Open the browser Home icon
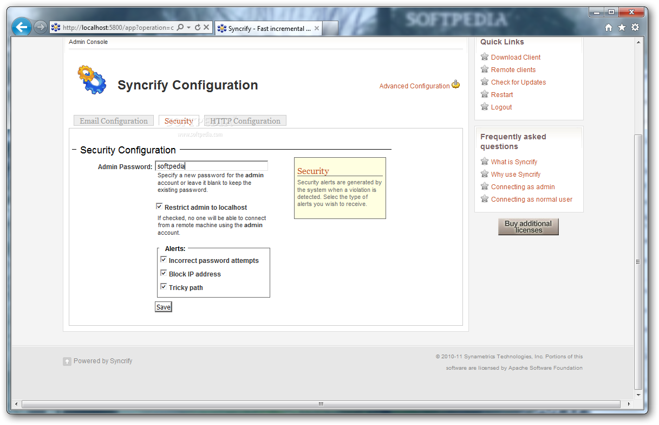This screenshot has height=425, width=659. click(609, 27)
